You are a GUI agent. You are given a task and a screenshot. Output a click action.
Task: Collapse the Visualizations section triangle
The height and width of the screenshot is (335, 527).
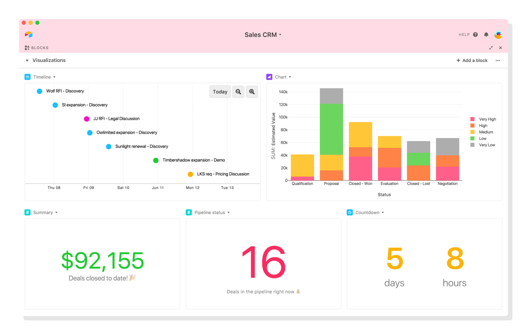point(27,60)
